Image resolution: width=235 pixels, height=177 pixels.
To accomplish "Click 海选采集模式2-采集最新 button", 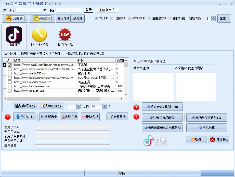I will click(x=162, y=127).
